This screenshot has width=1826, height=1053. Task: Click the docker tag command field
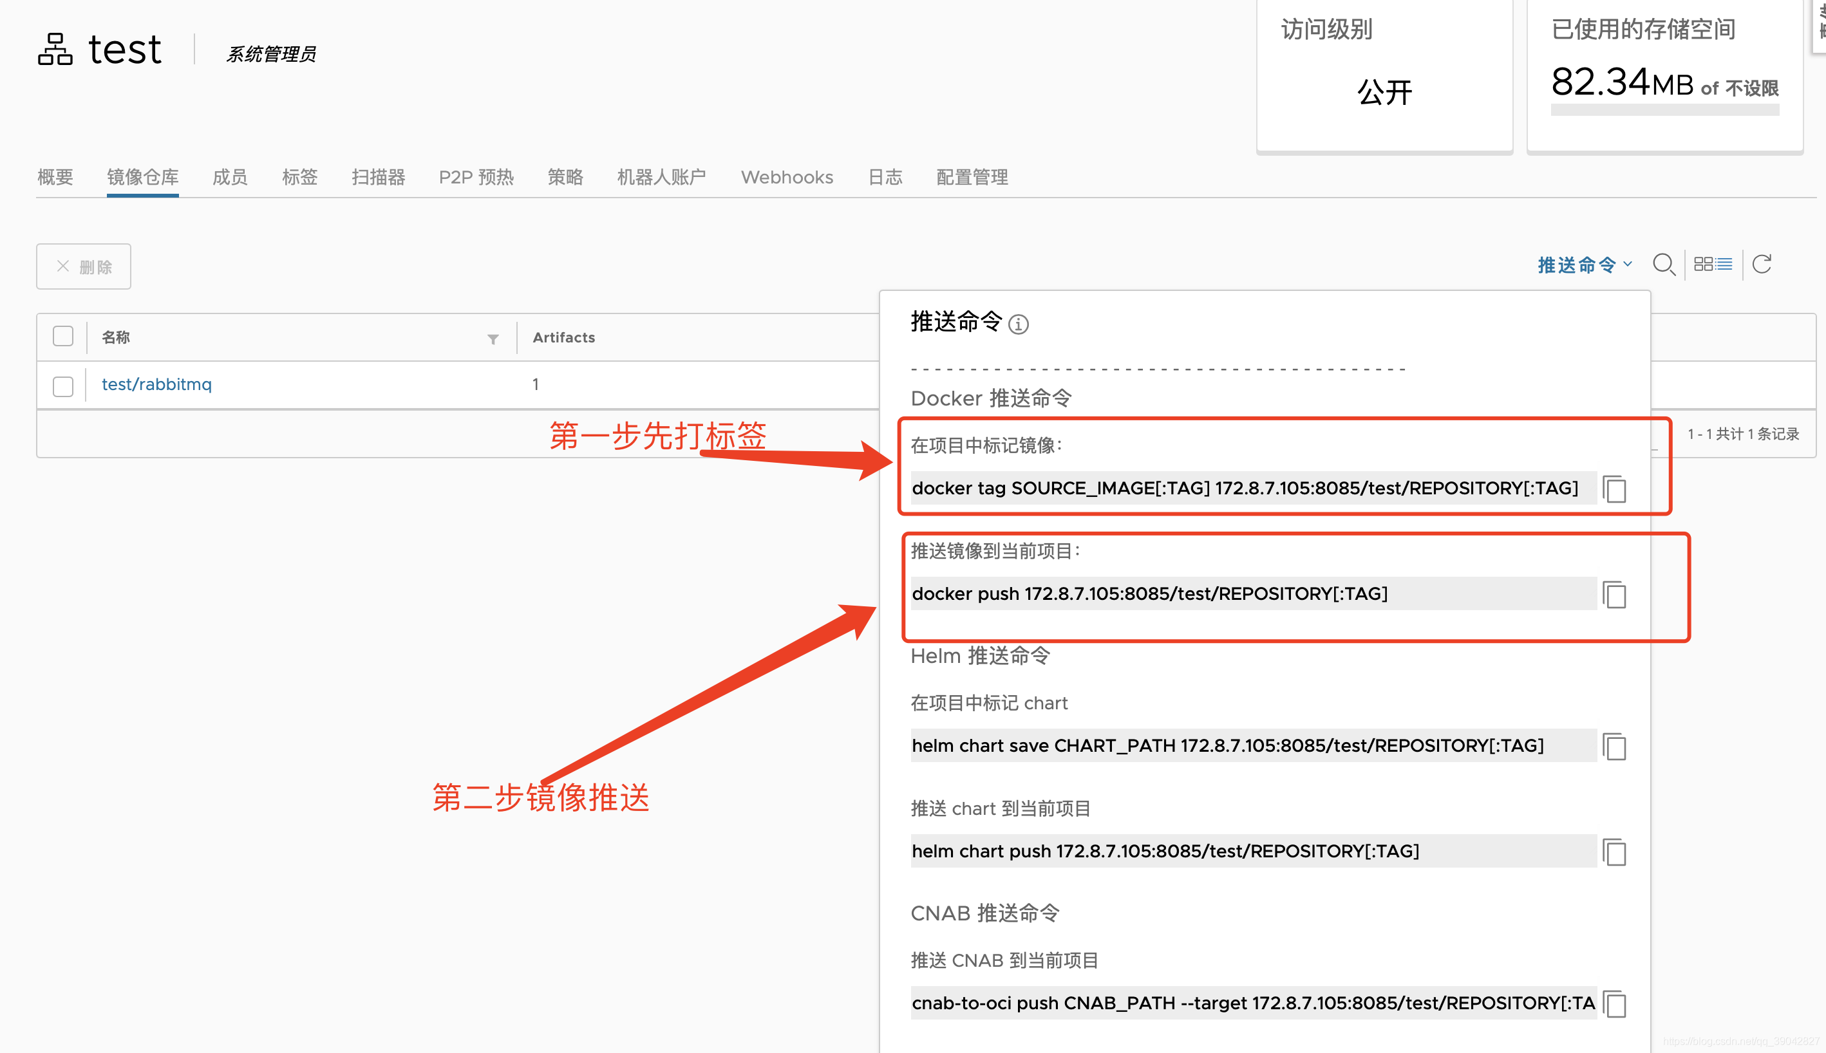(1253, 488)
